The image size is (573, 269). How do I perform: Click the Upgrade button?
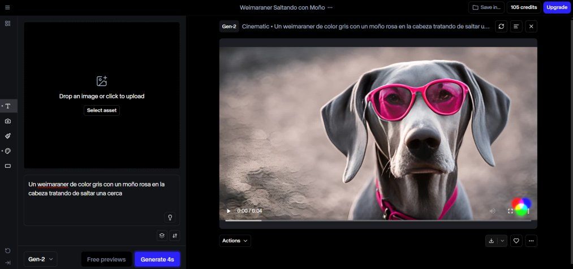click(x=557, y=7)
